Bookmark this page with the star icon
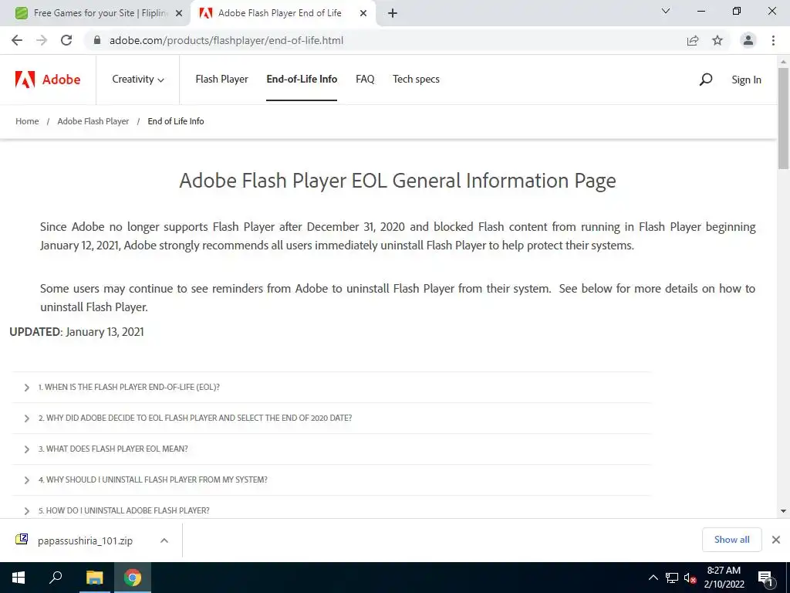This screenshot has width=790, height=593. tap(717, 40)
